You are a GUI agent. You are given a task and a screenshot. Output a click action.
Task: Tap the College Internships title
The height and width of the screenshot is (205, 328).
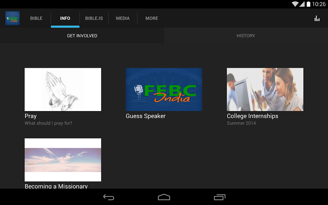click(253, 116)
